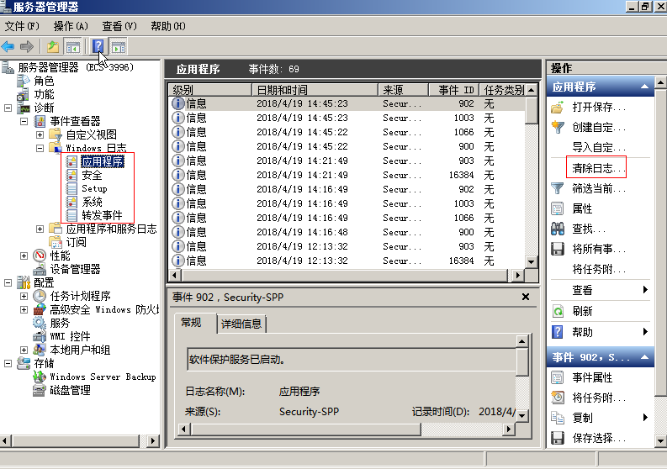Open 事件属性 in the actions pane

point(592,377)
